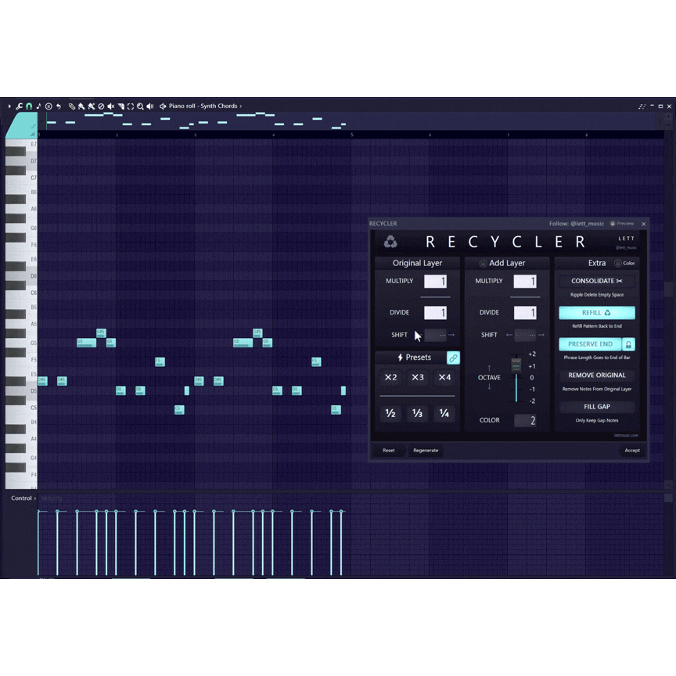Apply the ½ preset

tap(390, 414)
